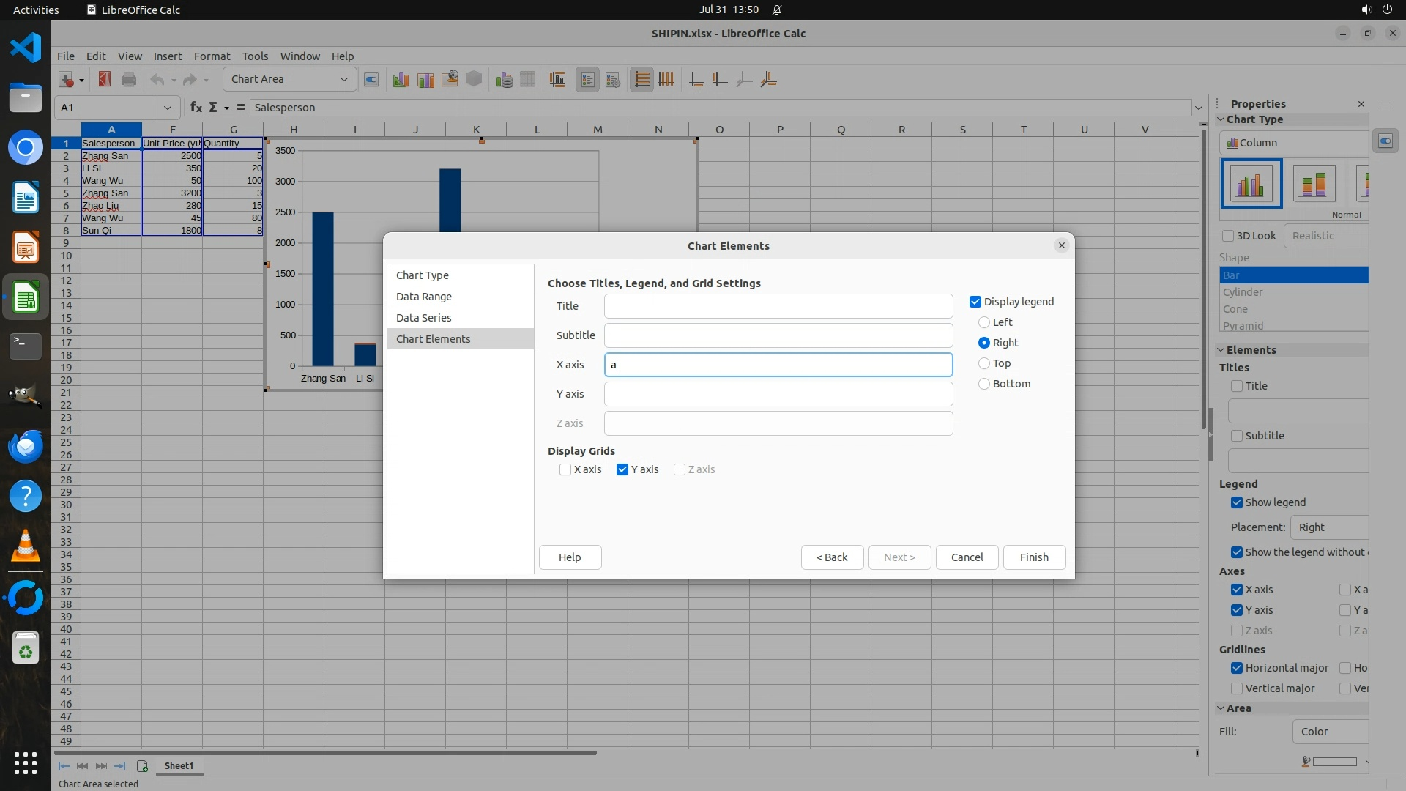Viewport: 1406px width, 791px height.
Task: Select the Bottom legend position radio
Action: tap(984, 384)
